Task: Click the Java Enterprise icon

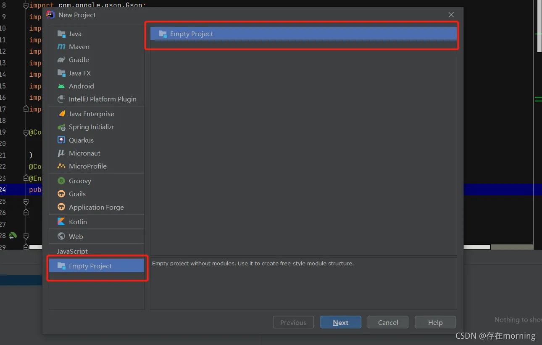Action: point(61,114)
